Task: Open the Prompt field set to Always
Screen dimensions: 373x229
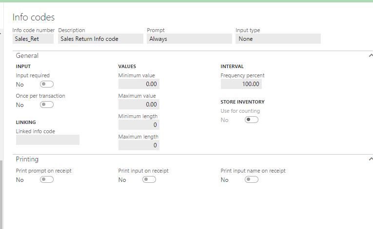Action: coord(189,39)
